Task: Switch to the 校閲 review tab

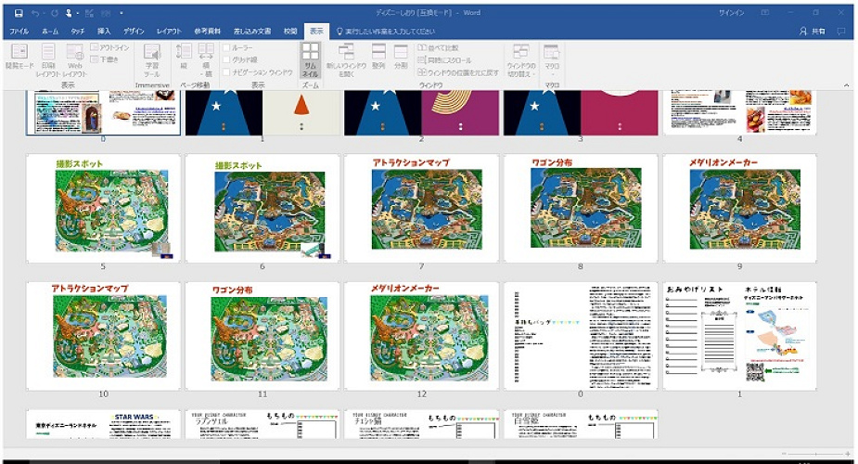Action: 290,31
